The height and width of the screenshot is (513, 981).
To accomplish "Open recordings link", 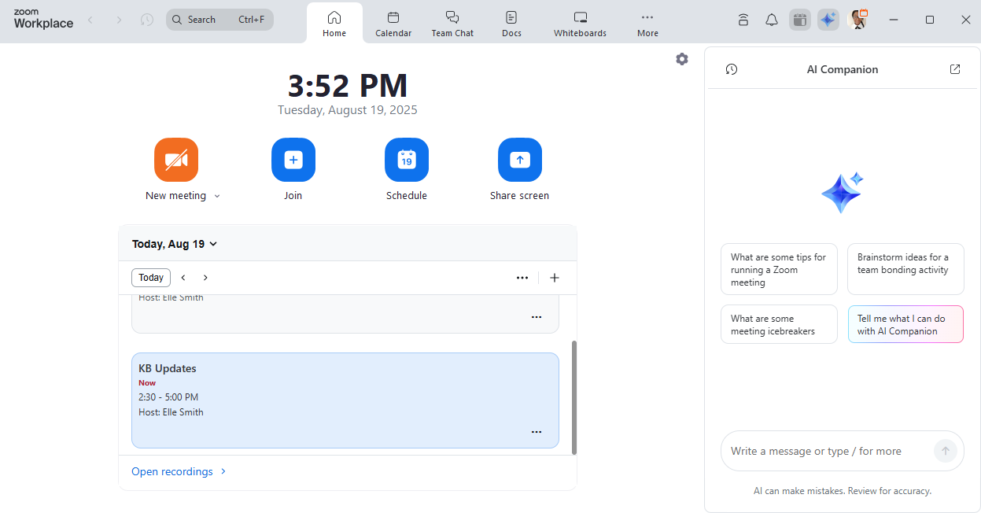I will (x=172, y=471).
